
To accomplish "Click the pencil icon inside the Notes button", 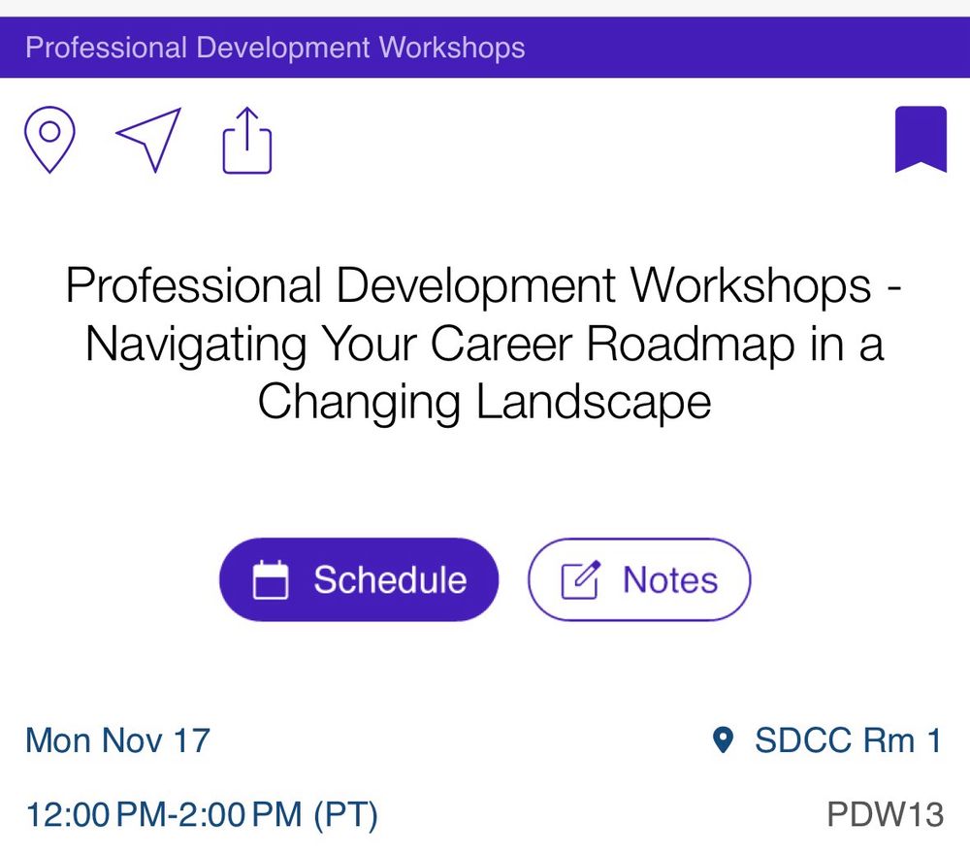I will click(x=580, y=578).
